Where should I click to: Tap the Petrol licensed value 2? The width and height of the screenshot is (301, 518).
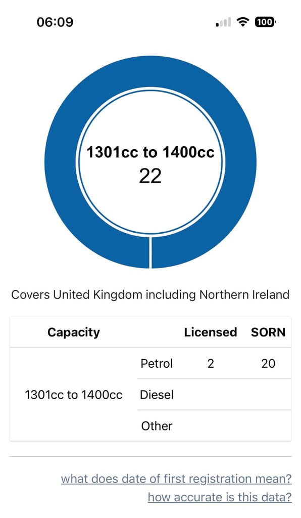211,363
